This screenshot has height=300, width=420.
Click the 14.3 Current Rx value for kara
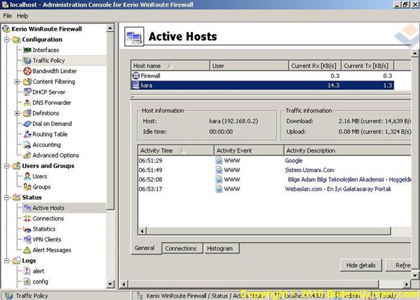click(x=333, y=85)
